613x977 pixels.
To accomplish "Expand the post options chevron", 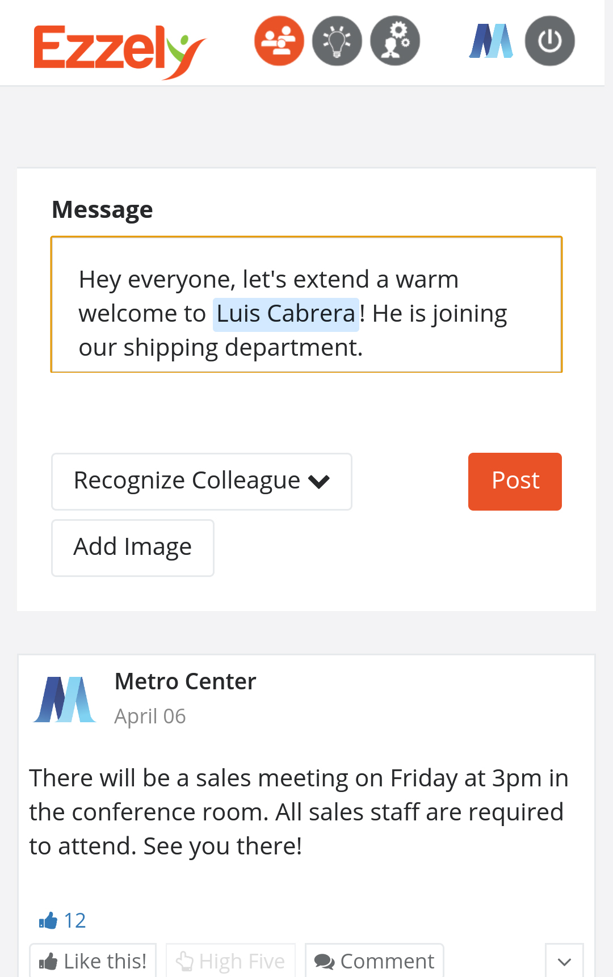I will point(564,961).
